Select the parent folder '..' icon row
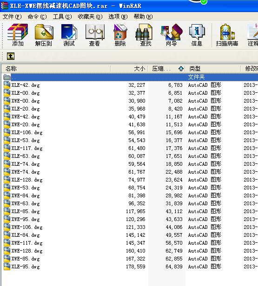Image resolution: width=258 pixels, height=286 pixels. pos(7,77)
